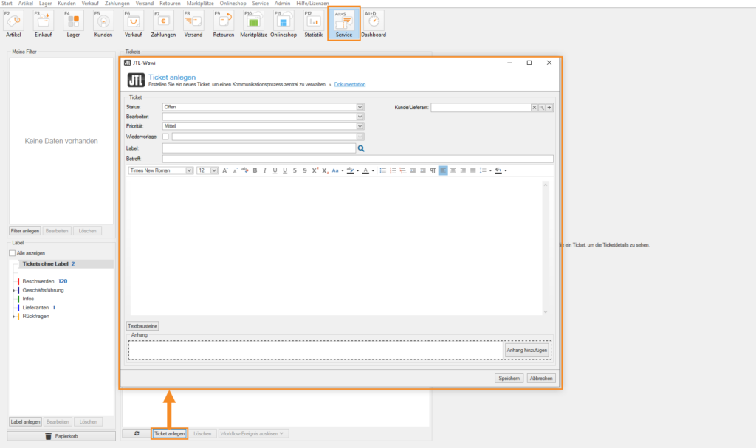Add new customer with plus icon
The image size is (756, 448).
click(549, 107)
